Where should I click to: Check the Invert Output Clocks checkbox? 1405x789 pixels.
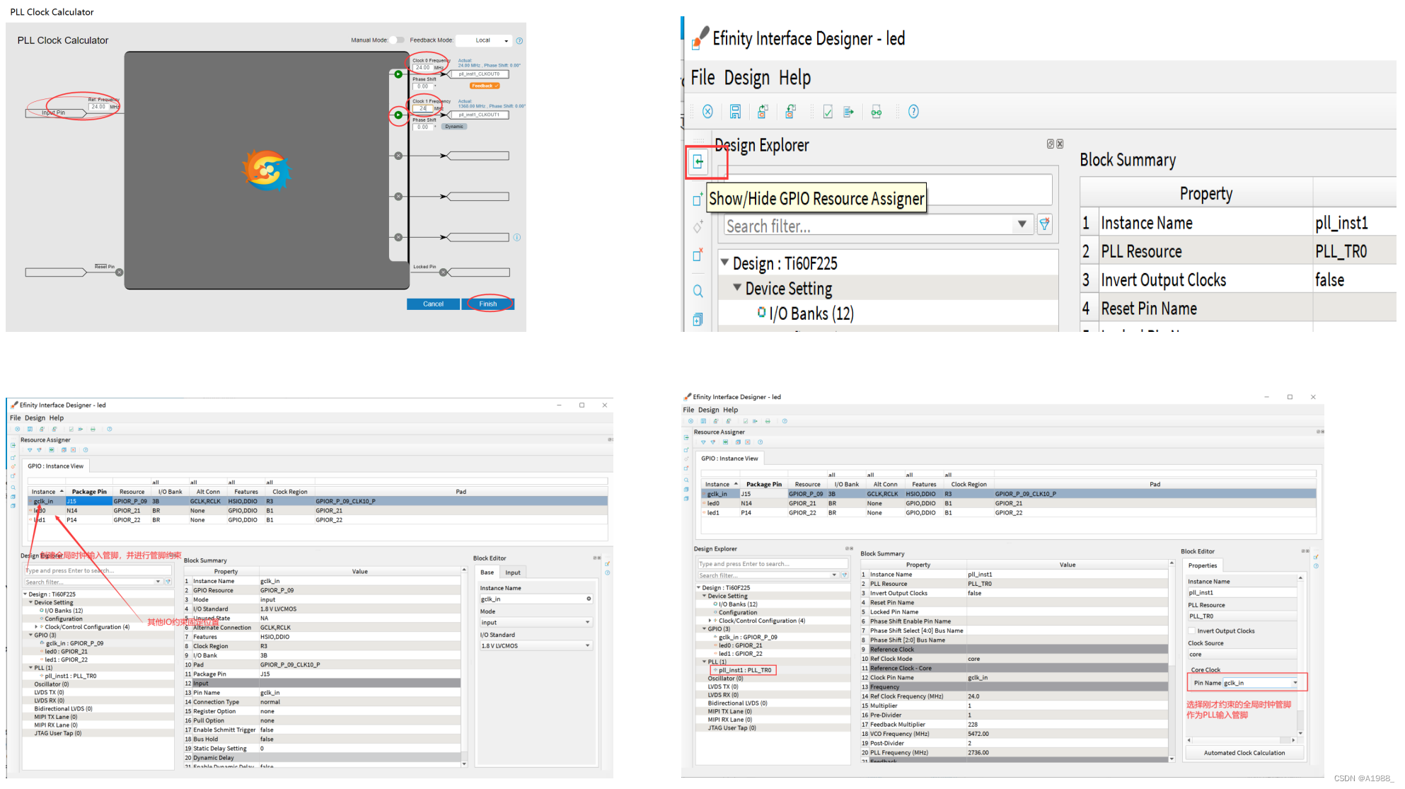pyautogui.click(x=1191, y=631)
